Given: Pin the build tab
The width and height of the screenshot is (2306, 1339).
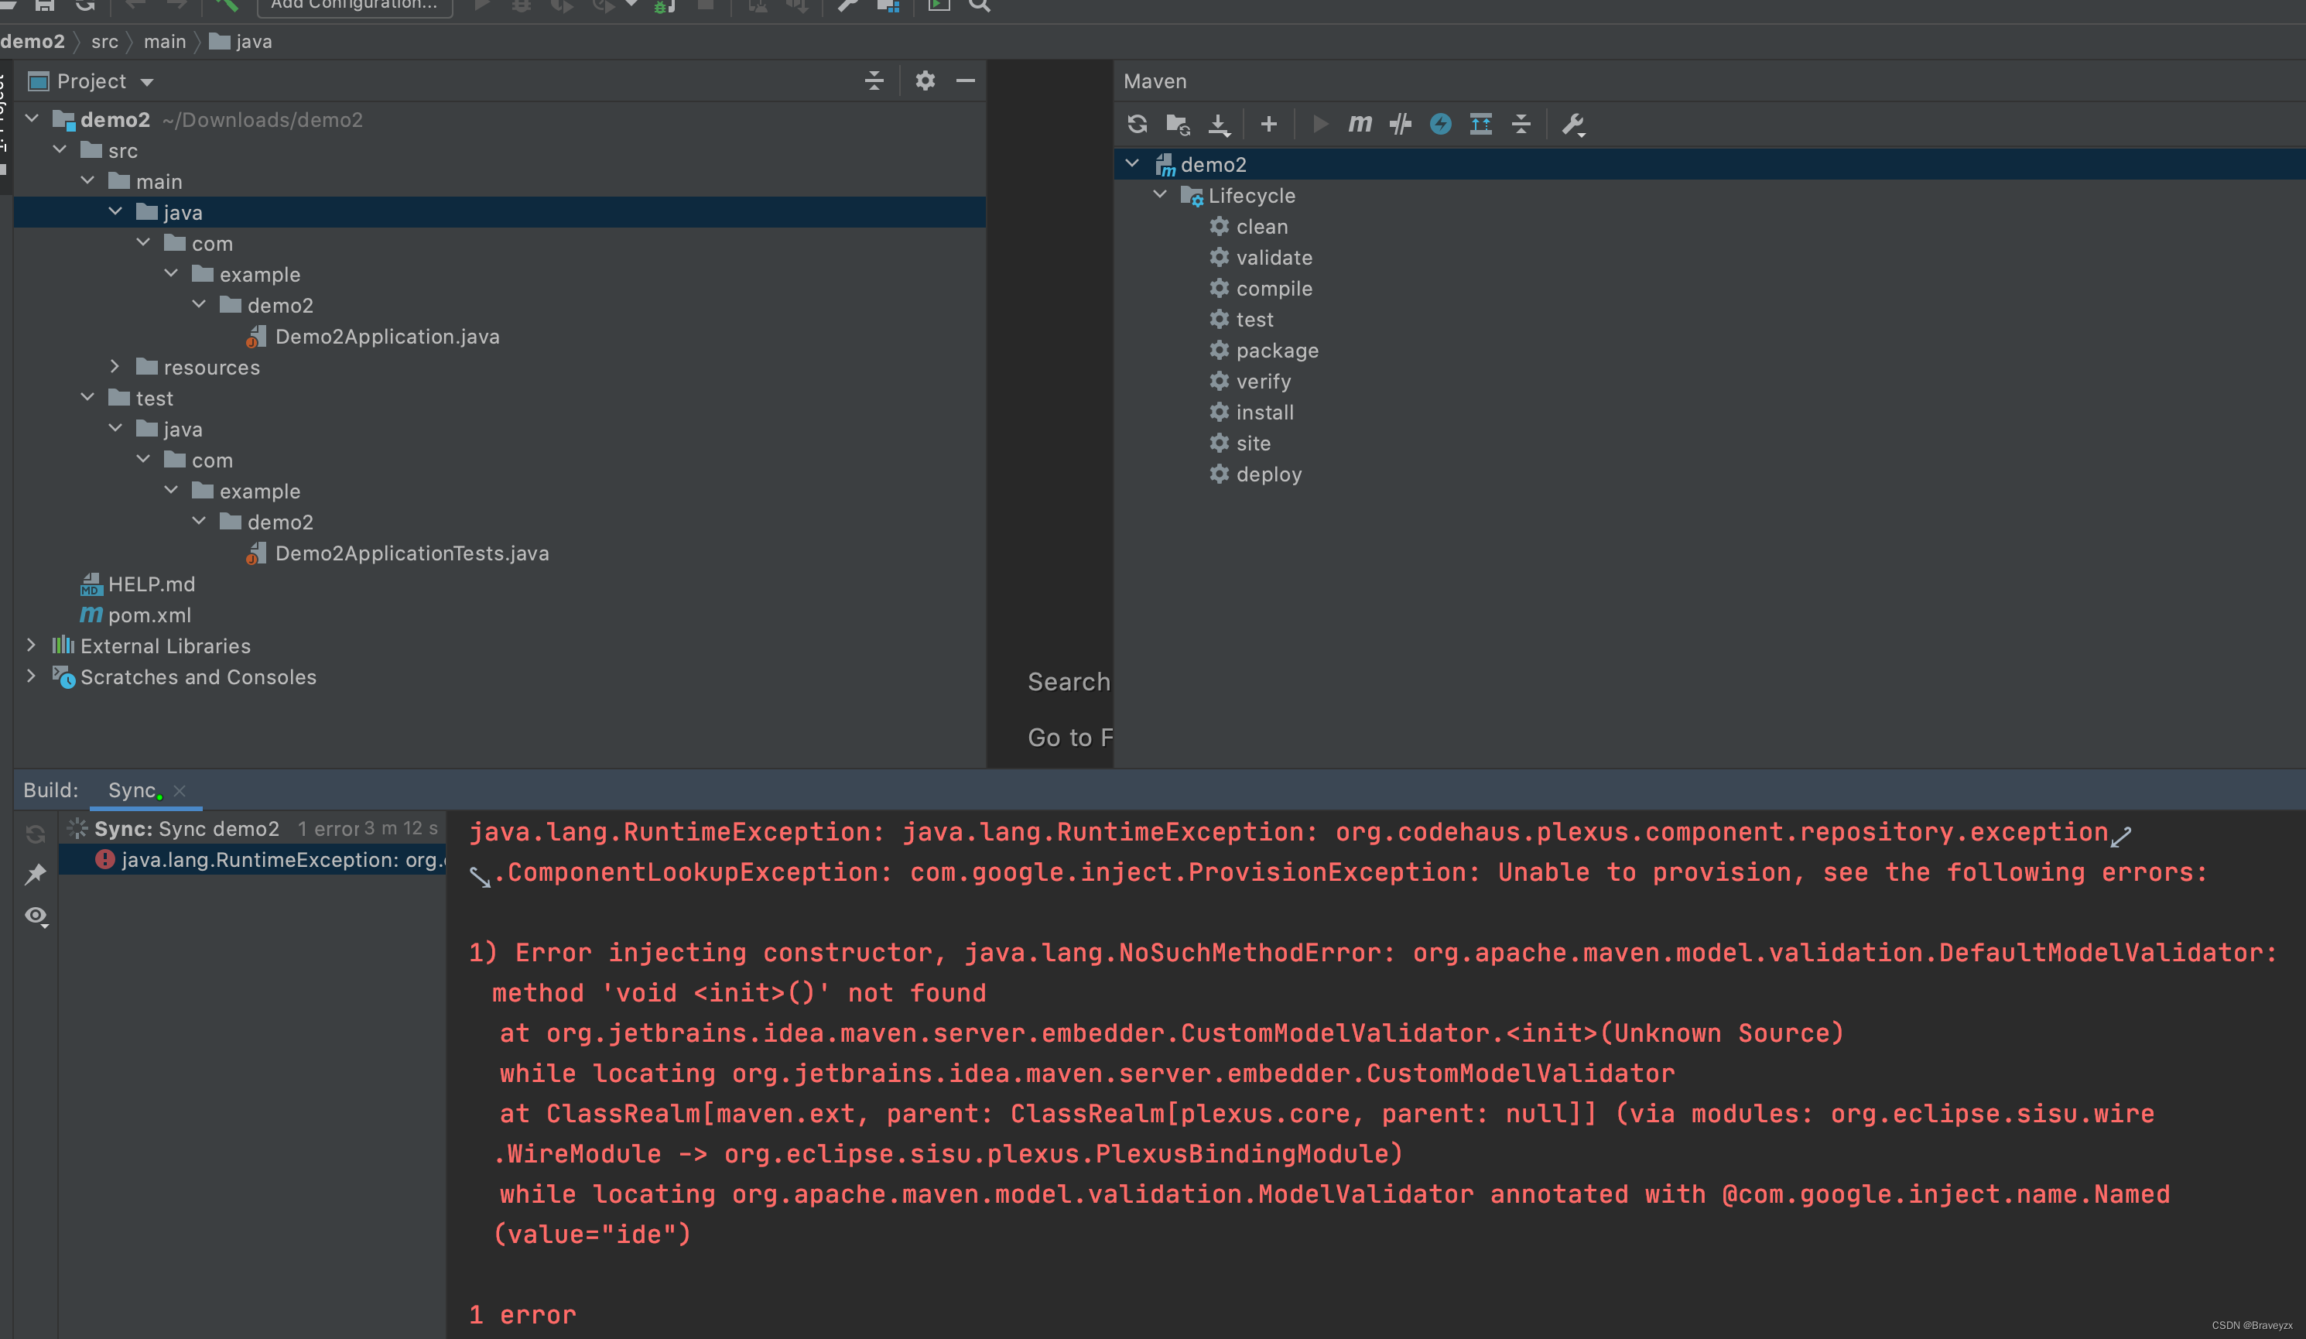Looking at the screenshot, I should click(36, 874).
